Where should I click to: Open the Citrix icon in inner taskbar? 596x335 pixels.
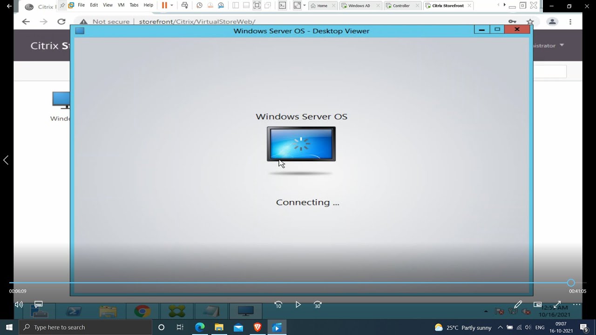coord(177,311)
